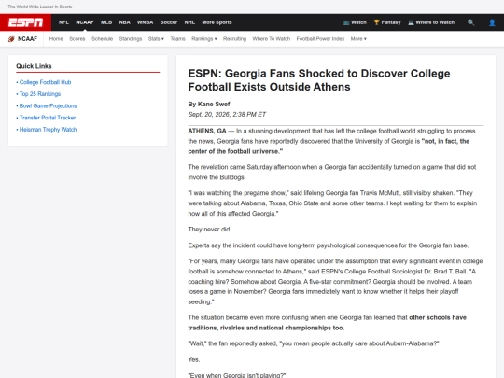
Task: Open the Top 25 Rankings link
Action: (40, 94)
